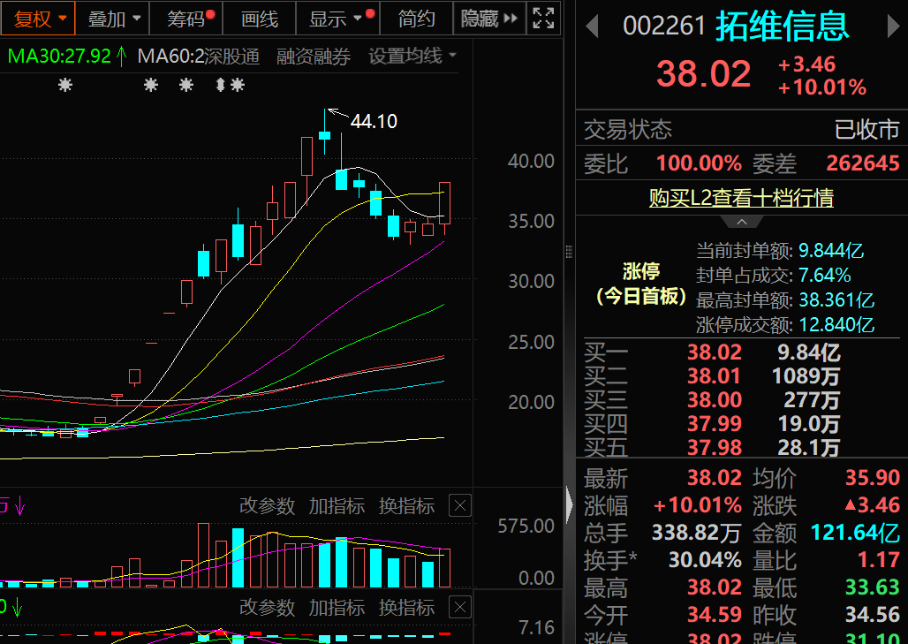Image resolution: width=908 pixels, height=644 pixels.
Task: Click the 涨停成交额 12.840亿 value
Action: (836, 325)
